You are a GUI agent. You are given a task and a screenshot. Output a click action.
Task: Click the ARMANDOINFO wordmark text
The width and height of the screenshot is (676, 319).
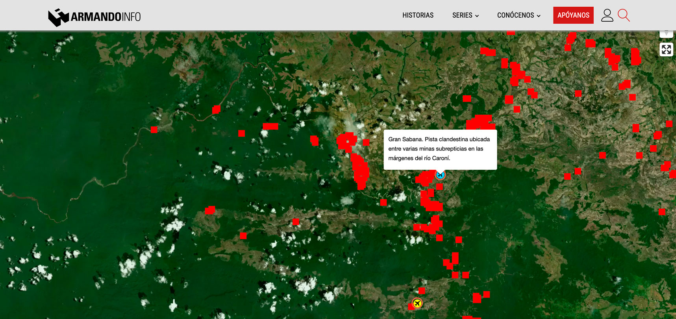[x=106, y=17]
